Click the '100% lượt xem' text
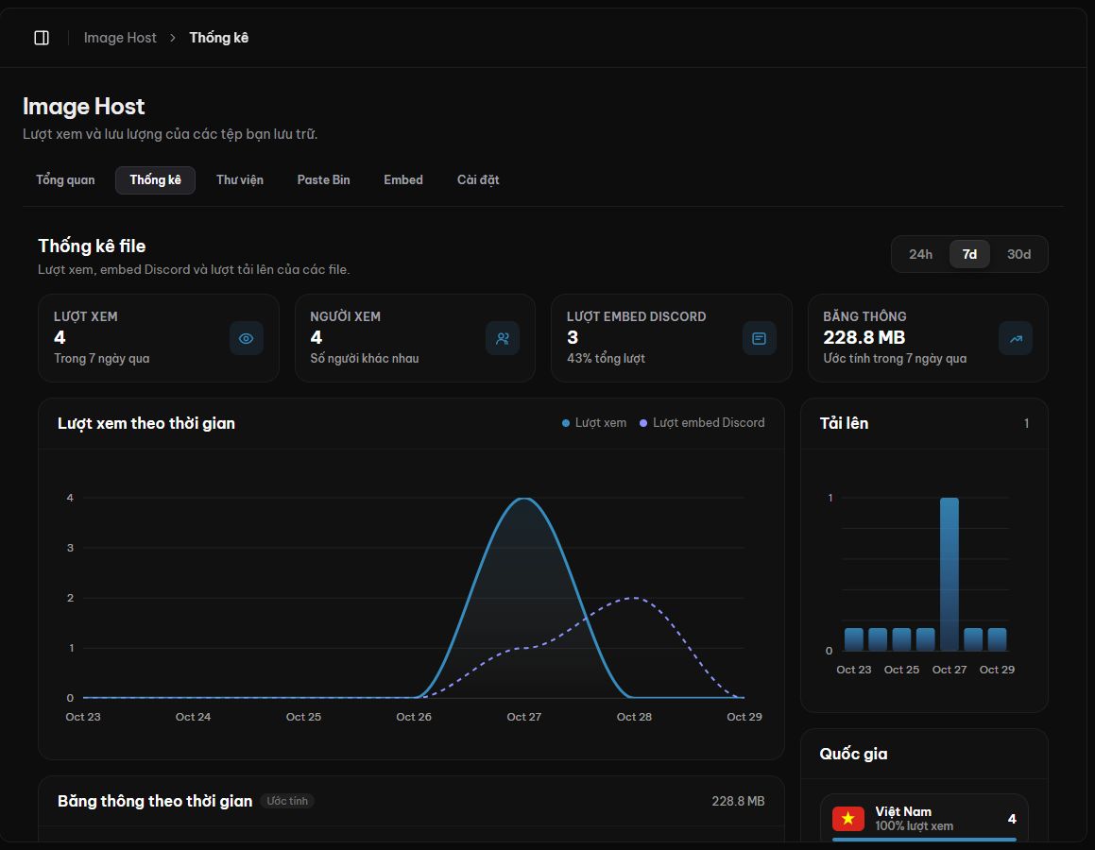This screenshot has height=850, width=1095. pyautogui.click(x=915, y=826)
